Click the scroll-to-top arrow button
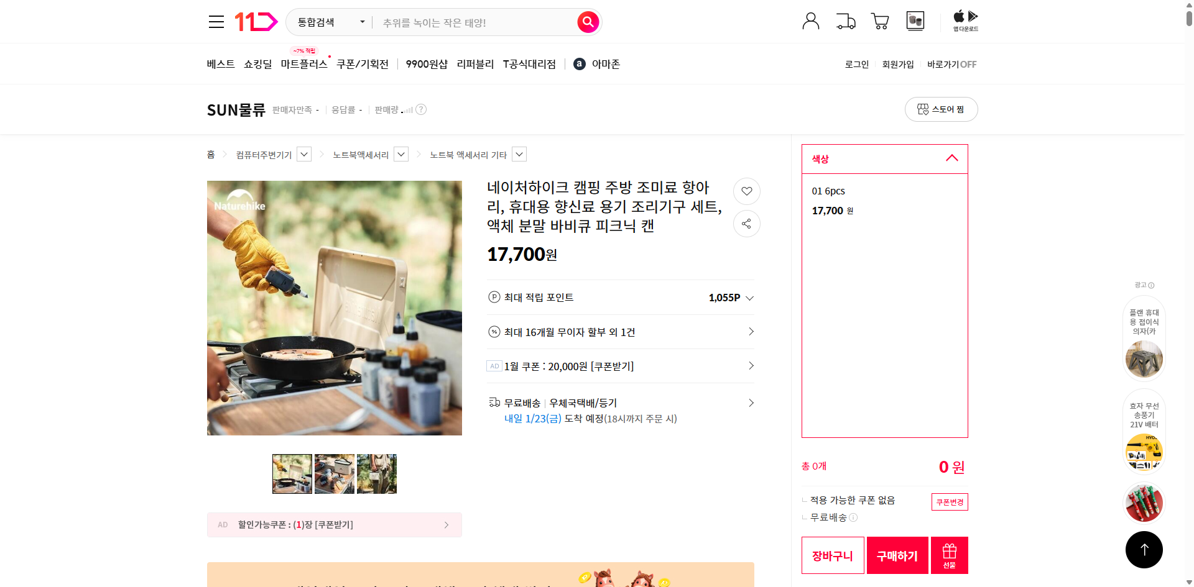The image size is (1194, 587). (x=1144, y=549)
